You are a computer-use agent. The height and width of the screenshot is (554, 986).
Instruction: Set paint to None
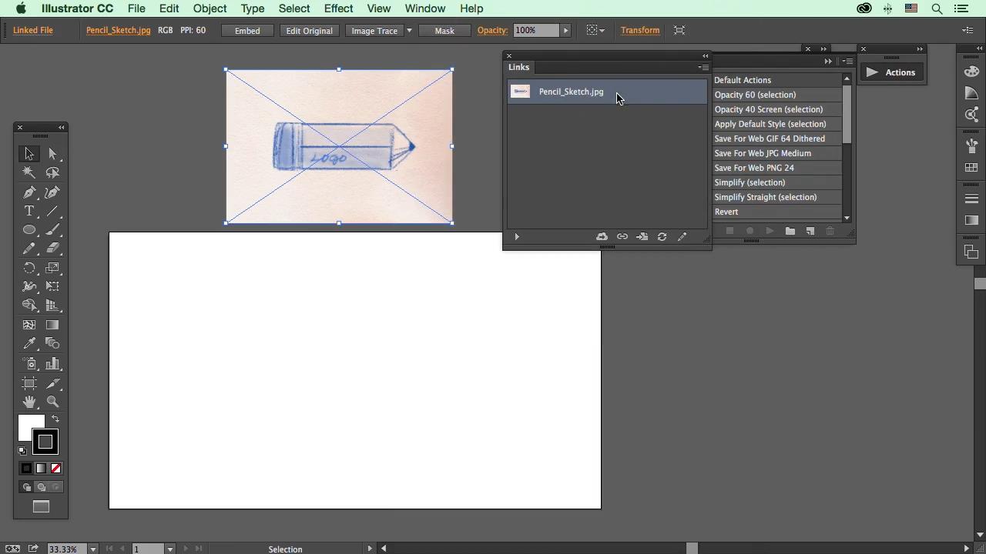click(x=55, y=469)
